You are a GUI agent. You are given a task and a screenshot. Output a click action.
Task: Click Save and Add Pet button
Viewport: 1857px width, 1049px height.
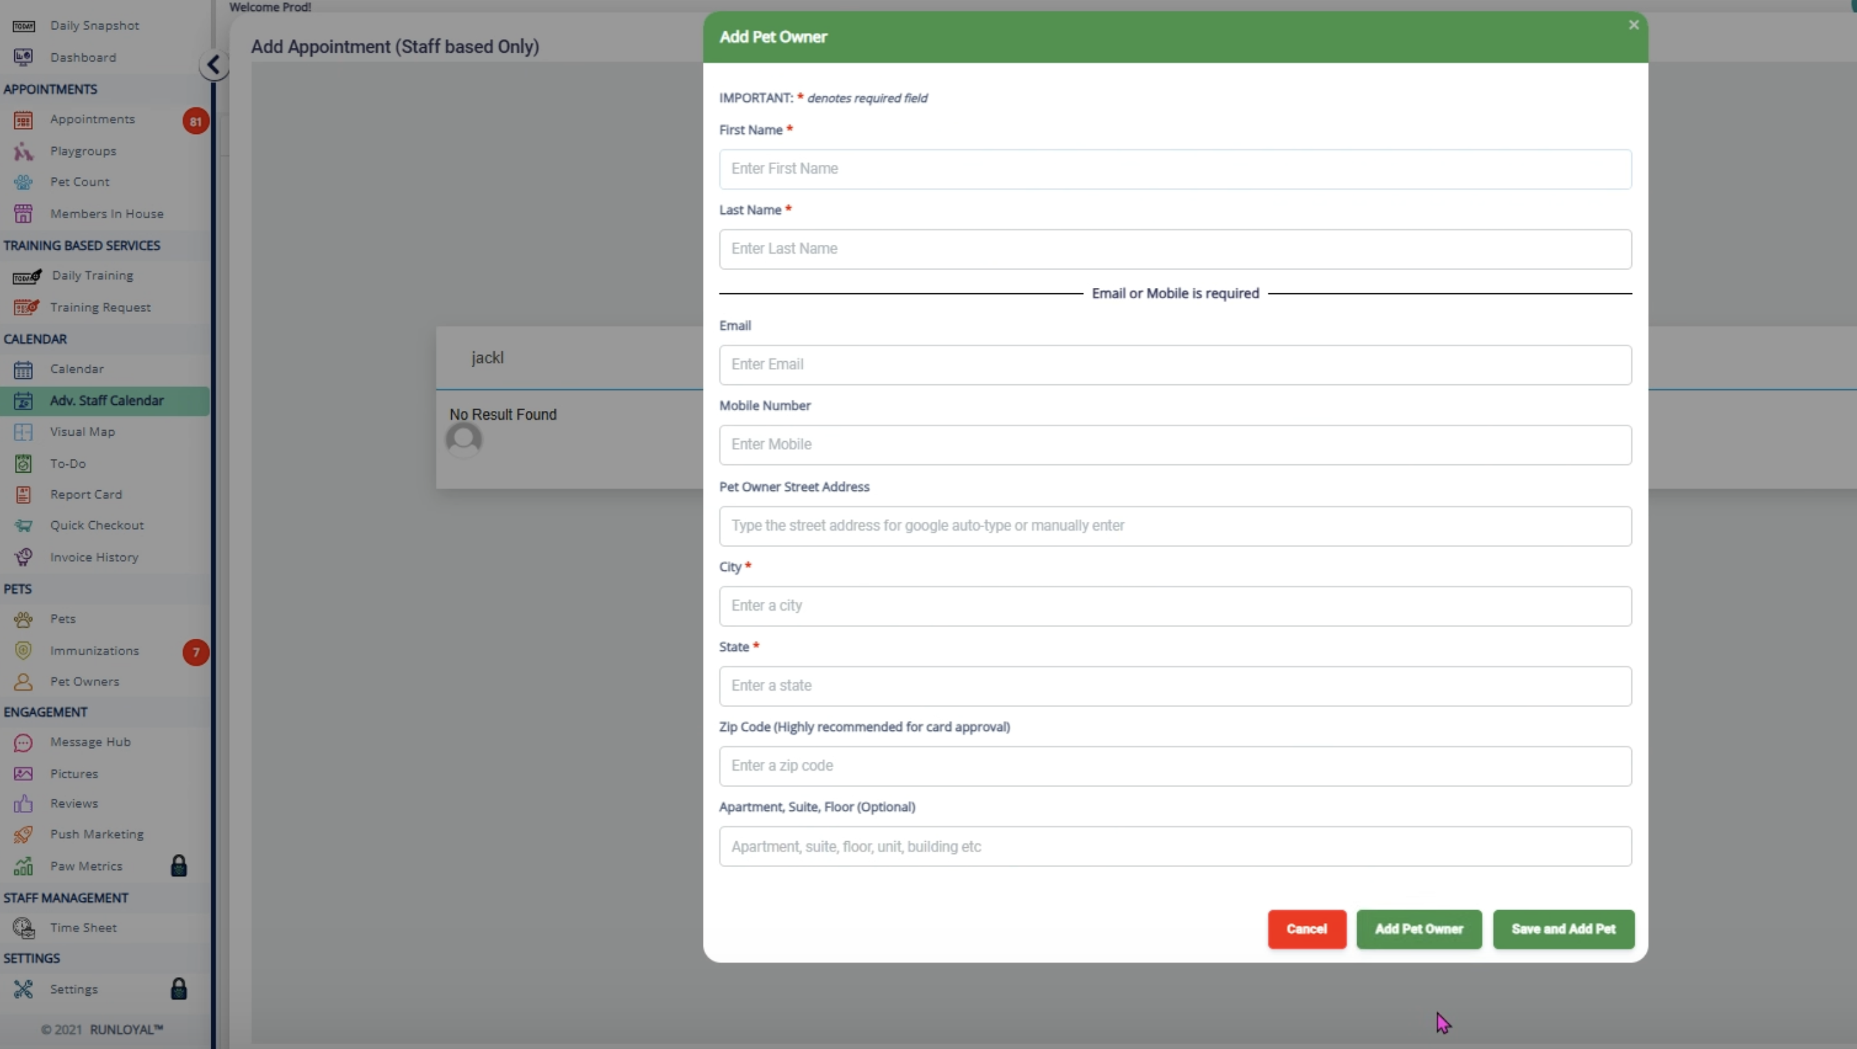1563,929
